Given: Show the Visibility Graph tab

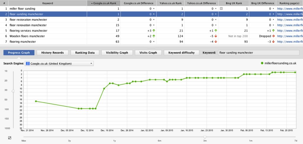Looking at the screenshot, I should click(117, 53).
